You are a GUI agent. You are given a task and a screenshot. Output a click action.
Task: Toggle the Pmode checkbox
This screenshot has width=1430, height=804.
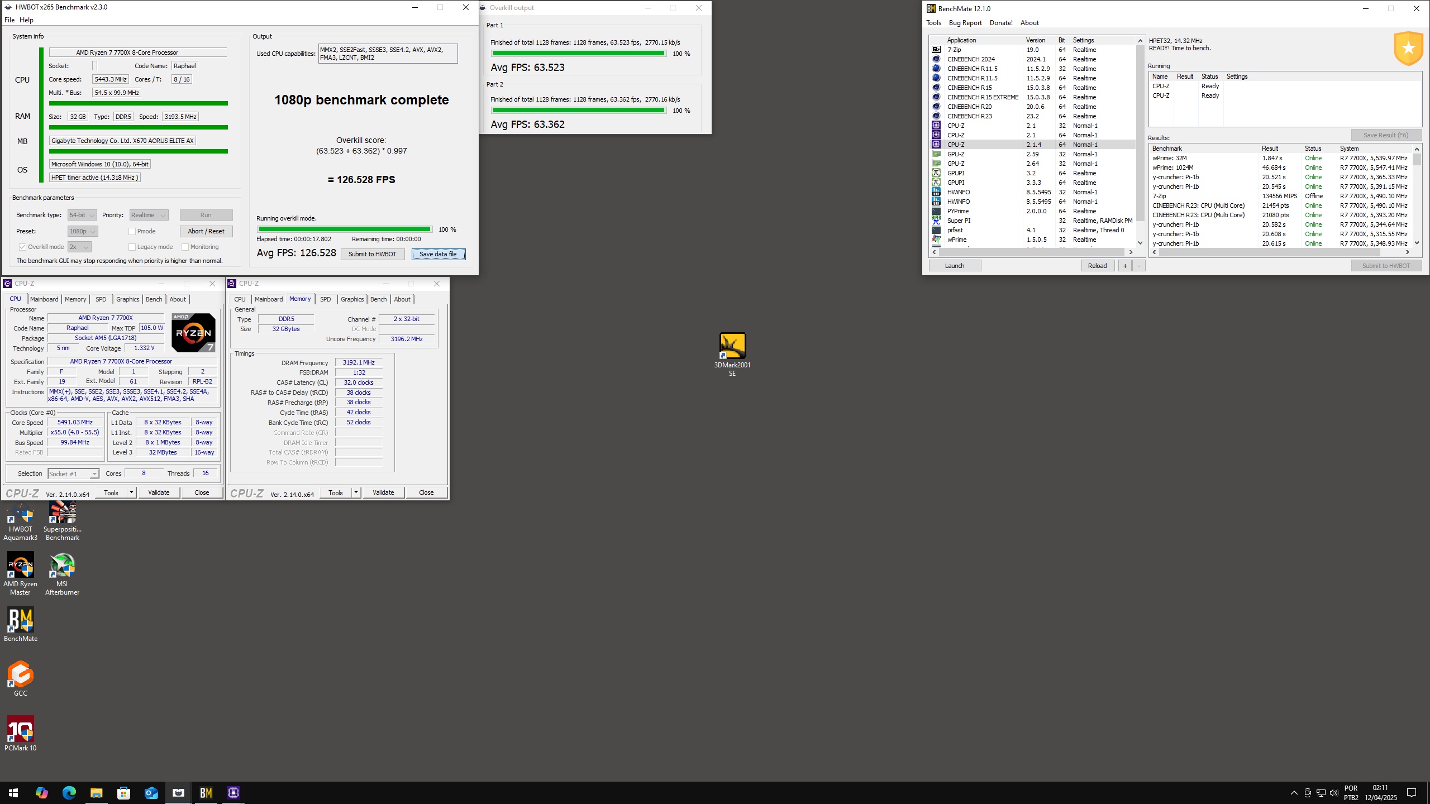(x=132, y=231)
